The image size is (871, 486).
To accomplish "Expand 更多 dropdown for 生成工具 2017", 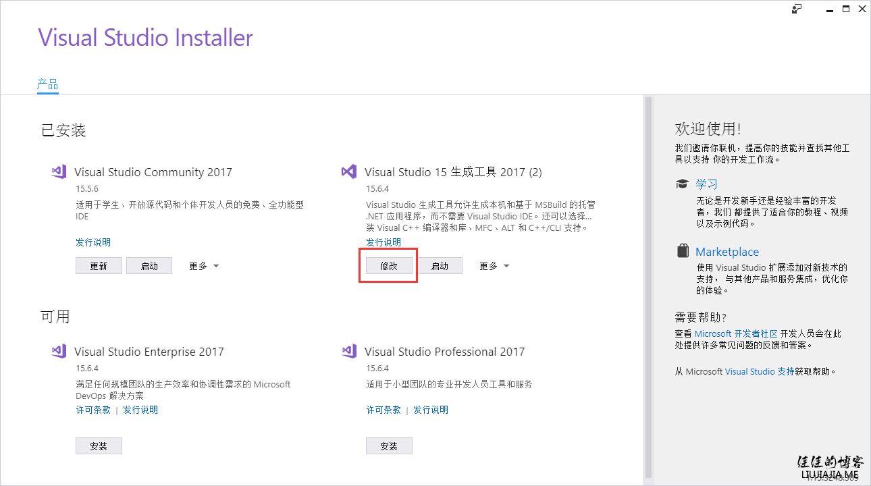I will click(x=494, y=266).
